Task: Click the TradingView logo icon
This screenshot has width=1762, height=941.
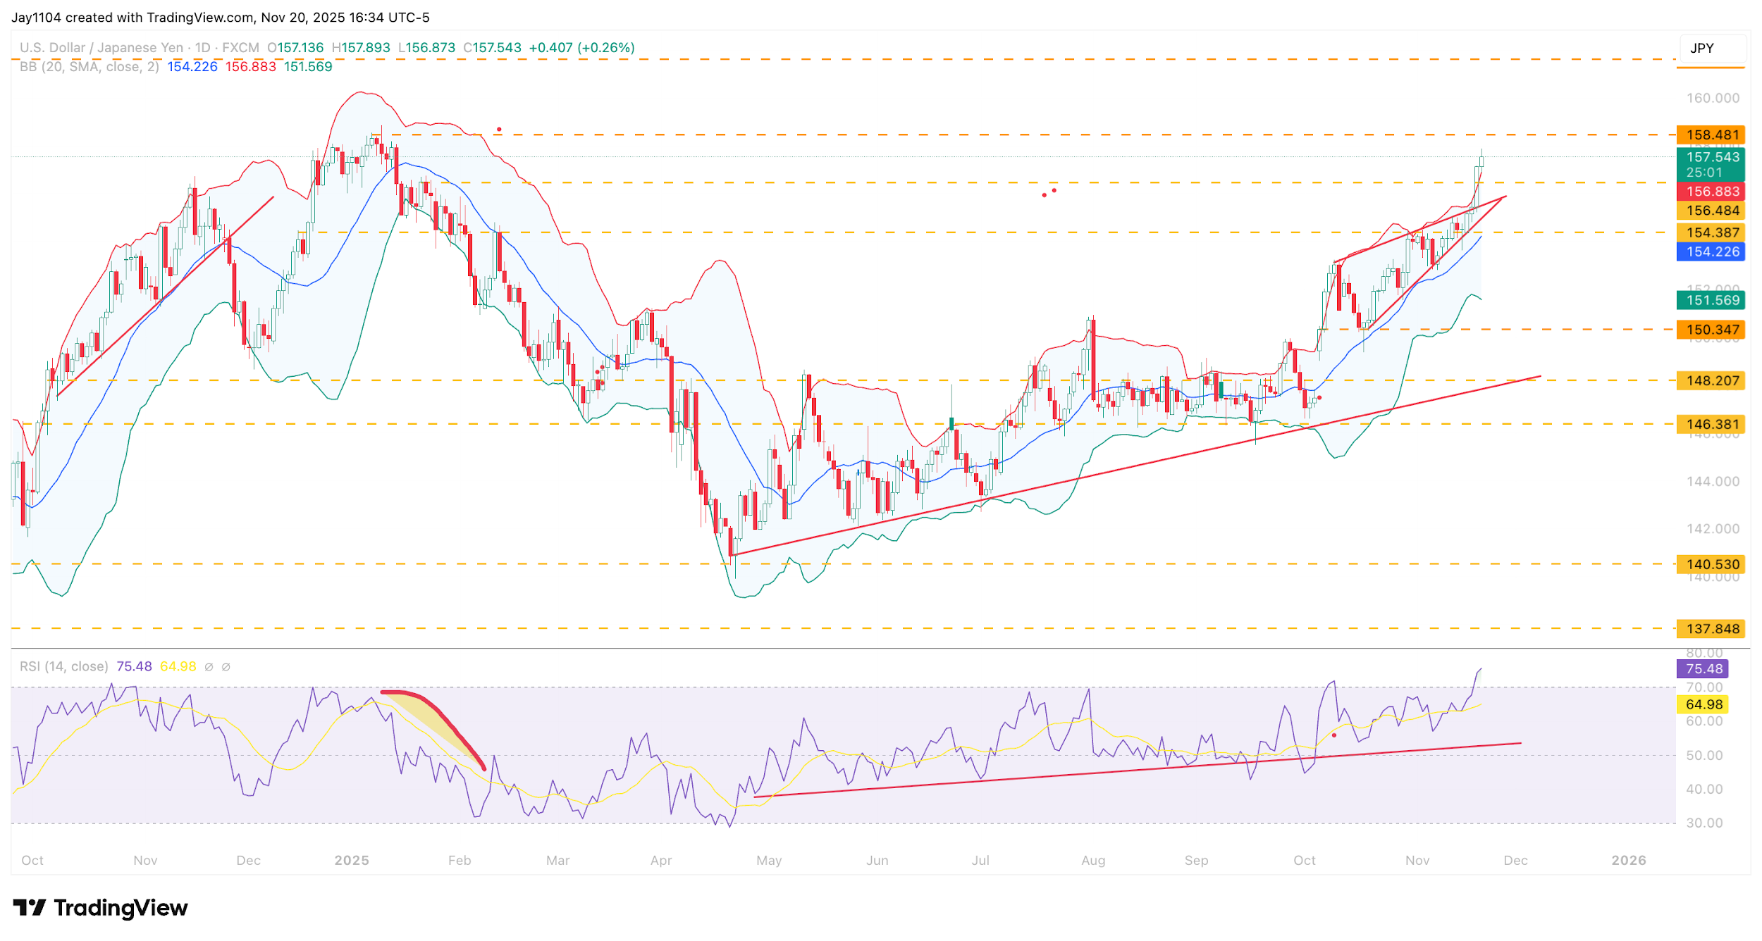Action: click(x=29, y=908)
